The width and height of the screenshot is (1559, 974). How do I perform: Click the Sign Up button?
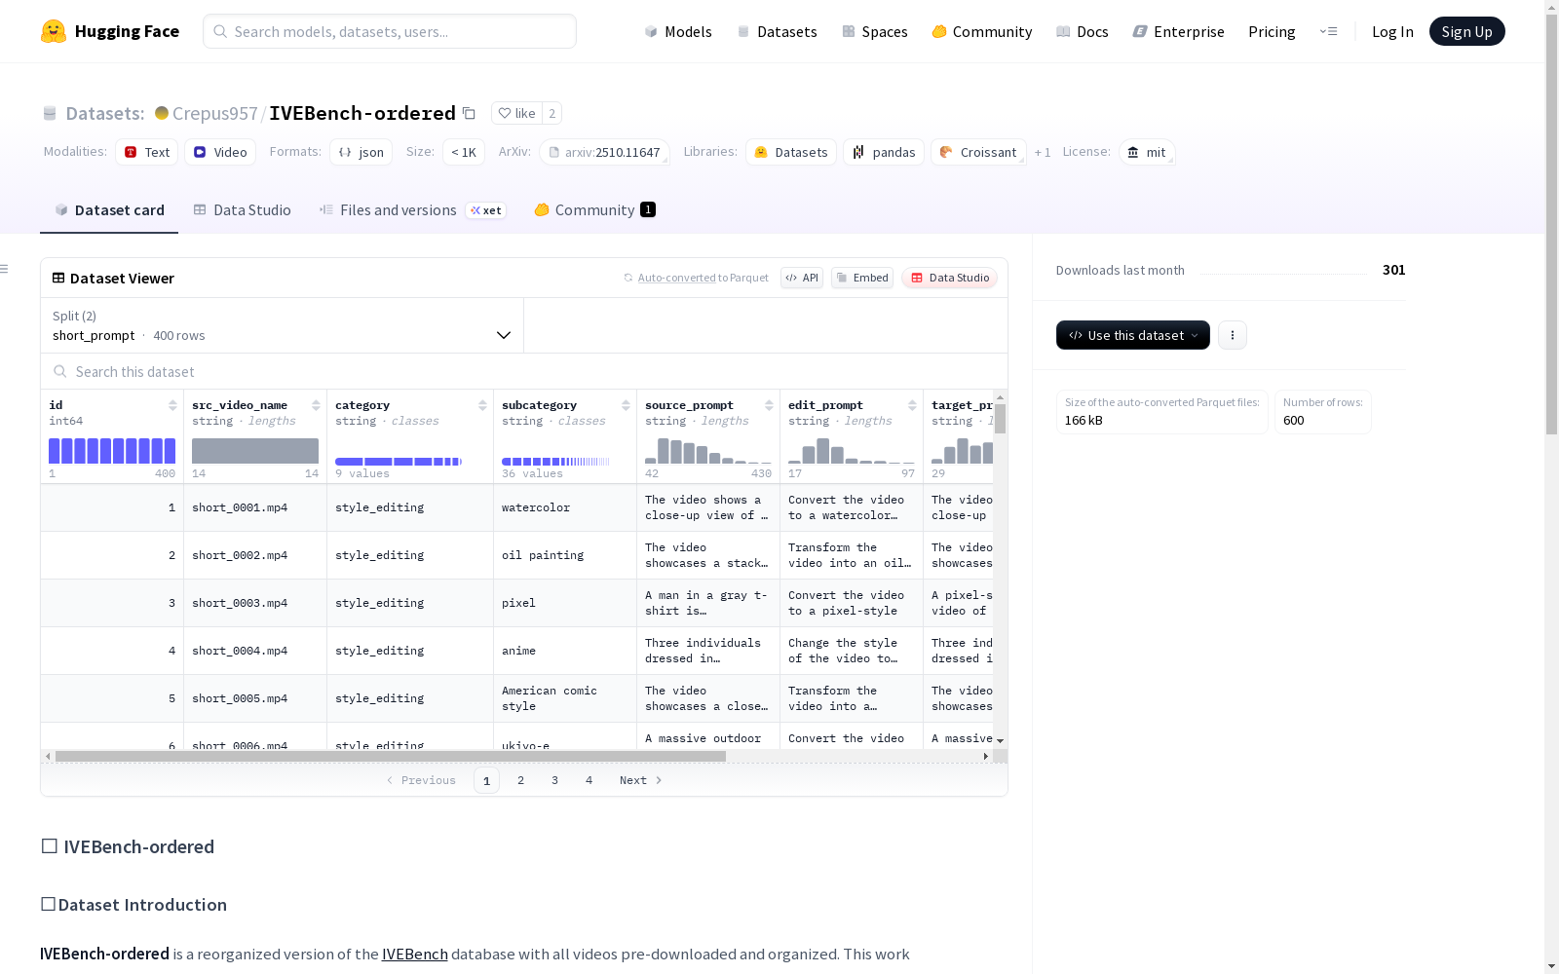(1466, 31)
